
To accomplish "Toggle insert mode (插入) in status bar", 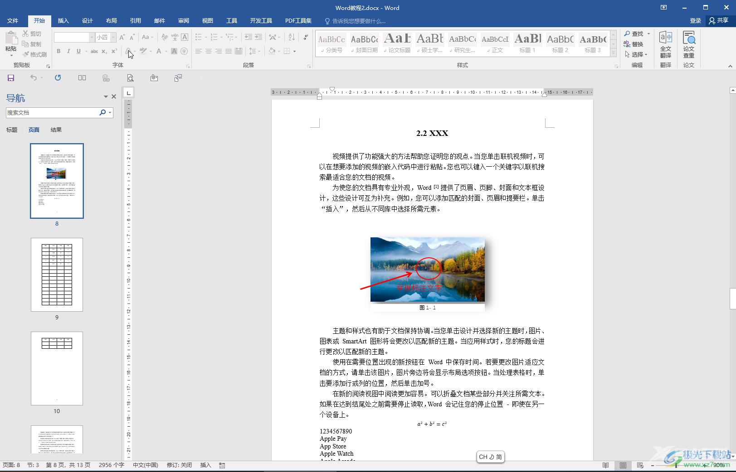I will (x=206, y=465).
